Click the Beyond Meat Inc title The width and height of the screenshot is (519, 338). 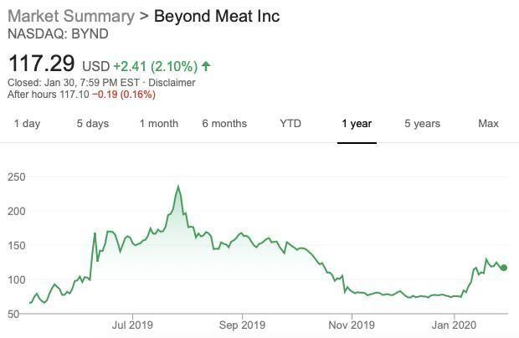[x=217, y=16]
